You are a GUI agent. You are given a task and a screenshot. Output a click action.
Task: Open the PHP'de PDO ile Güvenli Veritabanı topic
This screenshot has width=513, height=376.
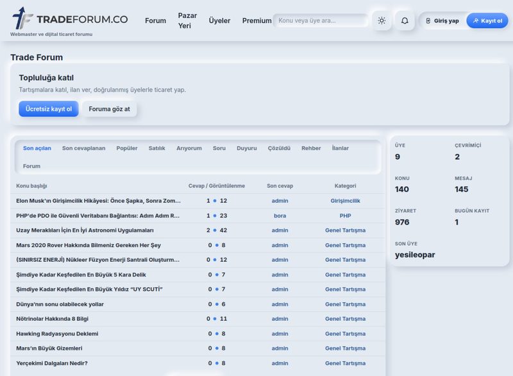point(98,216)
